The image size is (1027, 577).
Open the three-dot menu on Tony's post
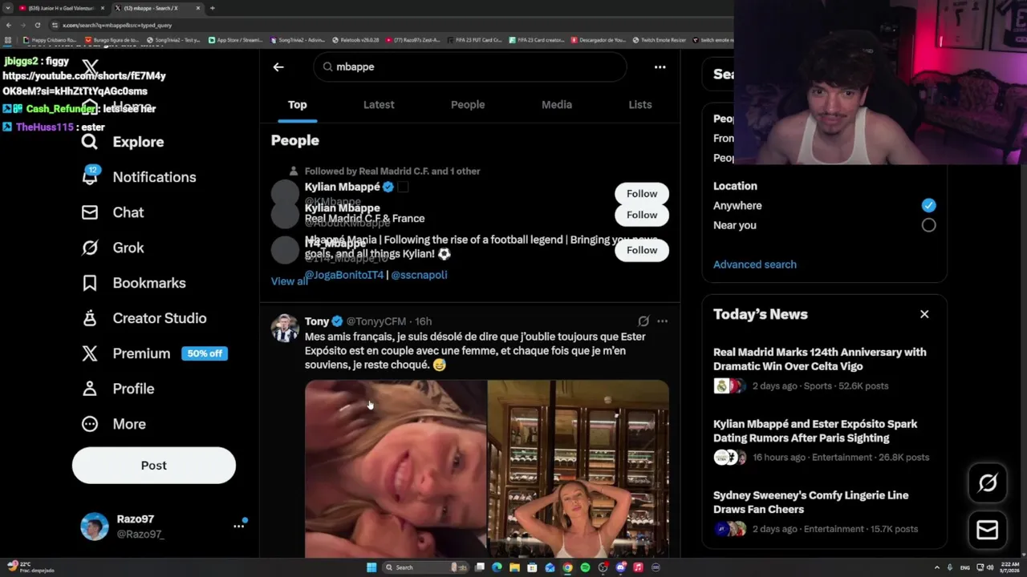pyautogui.click(x=662, y=321)
